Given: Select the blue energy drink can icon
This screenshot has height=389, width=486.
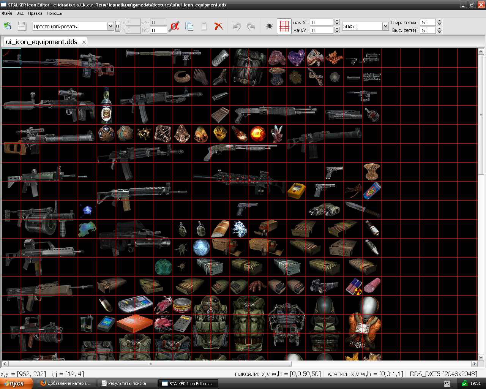Looking at the screenshot, I should pos(372,191).
